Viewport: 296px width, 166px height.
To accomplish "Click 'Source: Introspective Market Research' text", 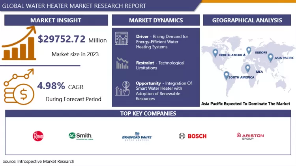I will (38, 161).
